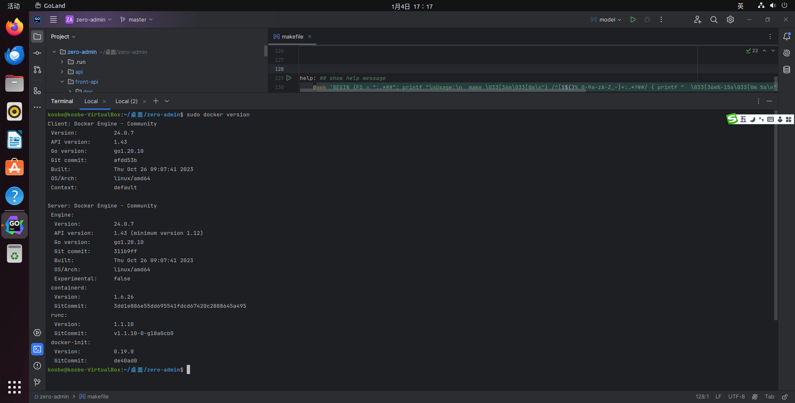This screenshot has width=795, height=403.
Task: Toggle the Terminal tool window button
Action: point(37,349)
